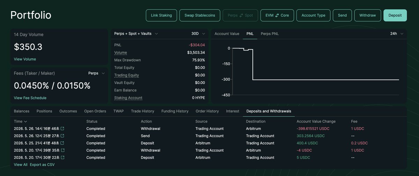419x176 pixels.
Task: Click the -$304.04 PNL value
Action: click(x=197, y=45)
